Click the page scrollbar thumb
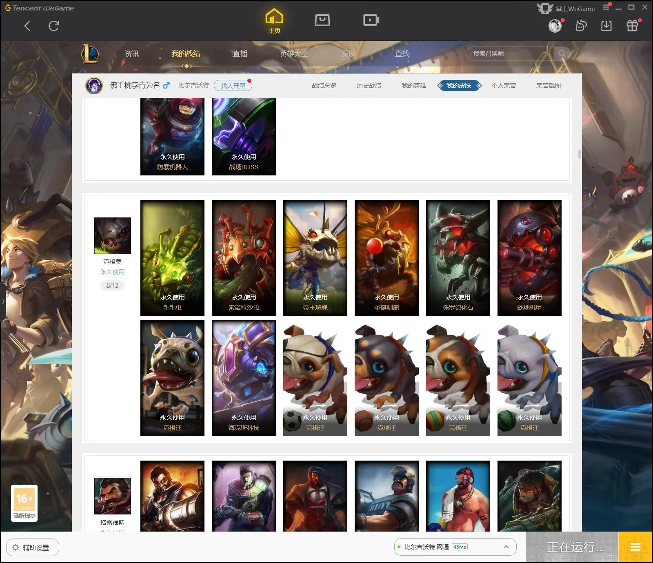The height and width of the screenshot is (563, 653). tap(579, 154)
